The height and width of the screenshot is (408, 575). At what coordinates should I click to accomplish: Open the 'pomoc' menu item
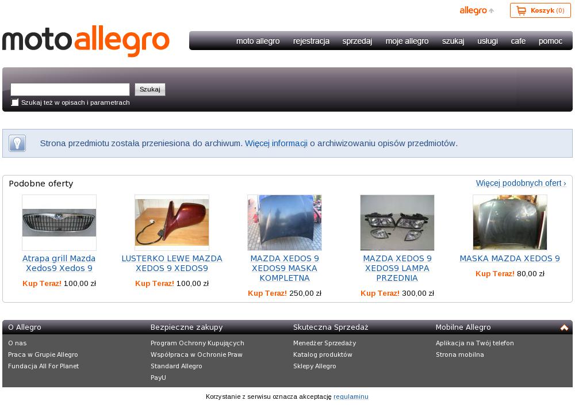550,41
